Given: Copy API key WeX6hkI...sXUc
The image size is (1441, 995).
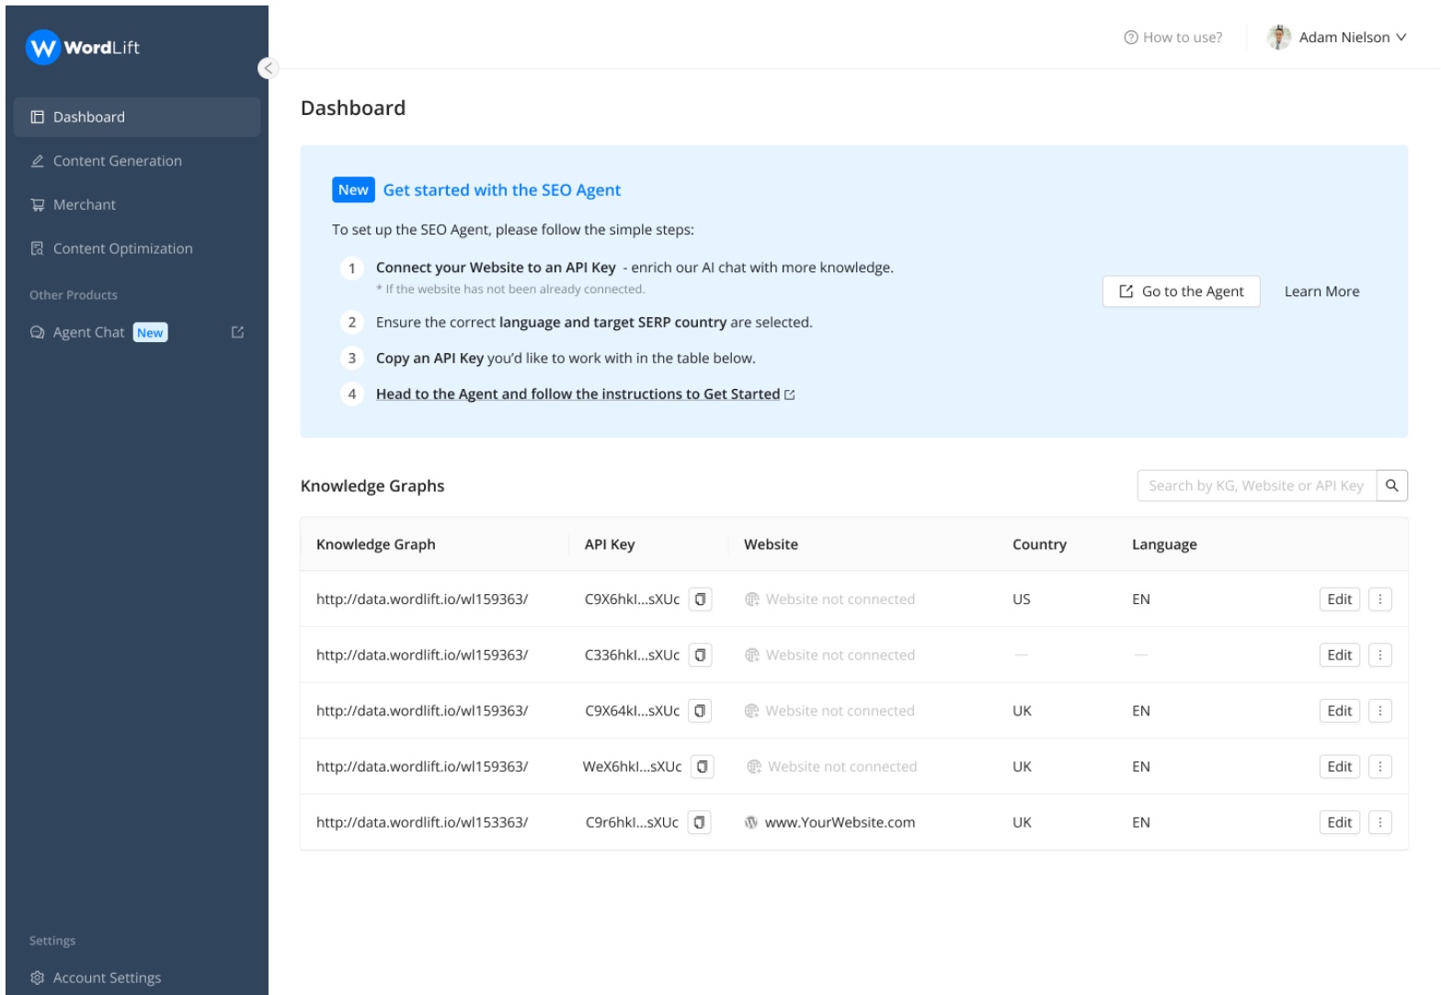Looking at the screenshot, I should click(702, 767).
